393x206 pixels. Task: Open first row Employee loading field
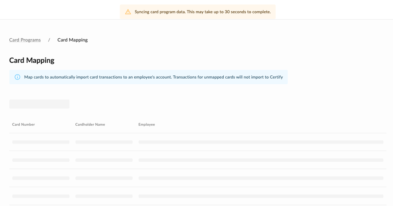pos(261,142)
